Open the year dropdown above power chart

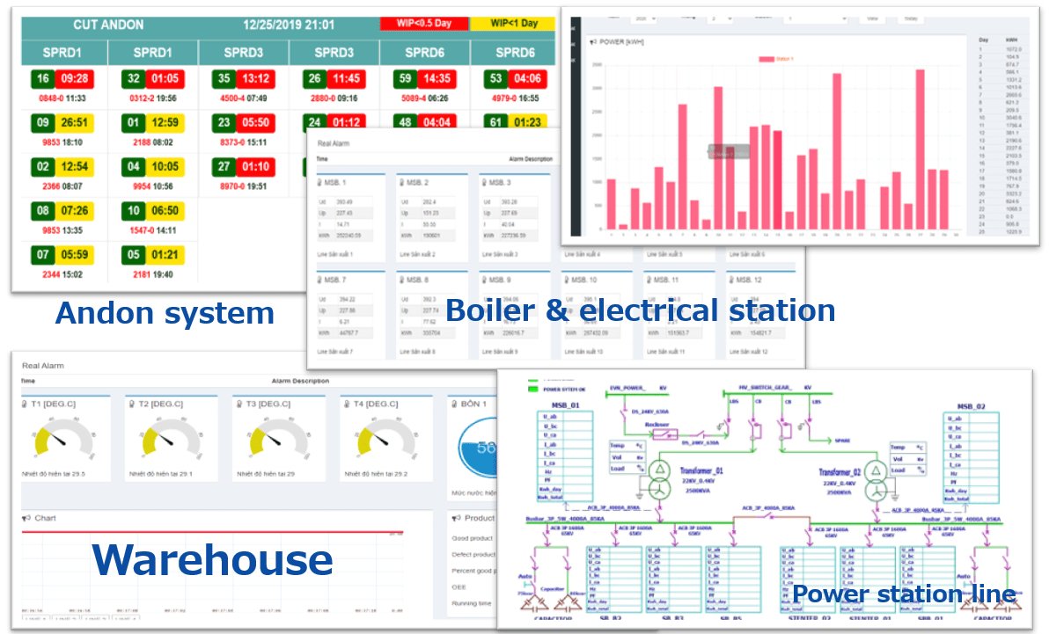tap(643, 18)
